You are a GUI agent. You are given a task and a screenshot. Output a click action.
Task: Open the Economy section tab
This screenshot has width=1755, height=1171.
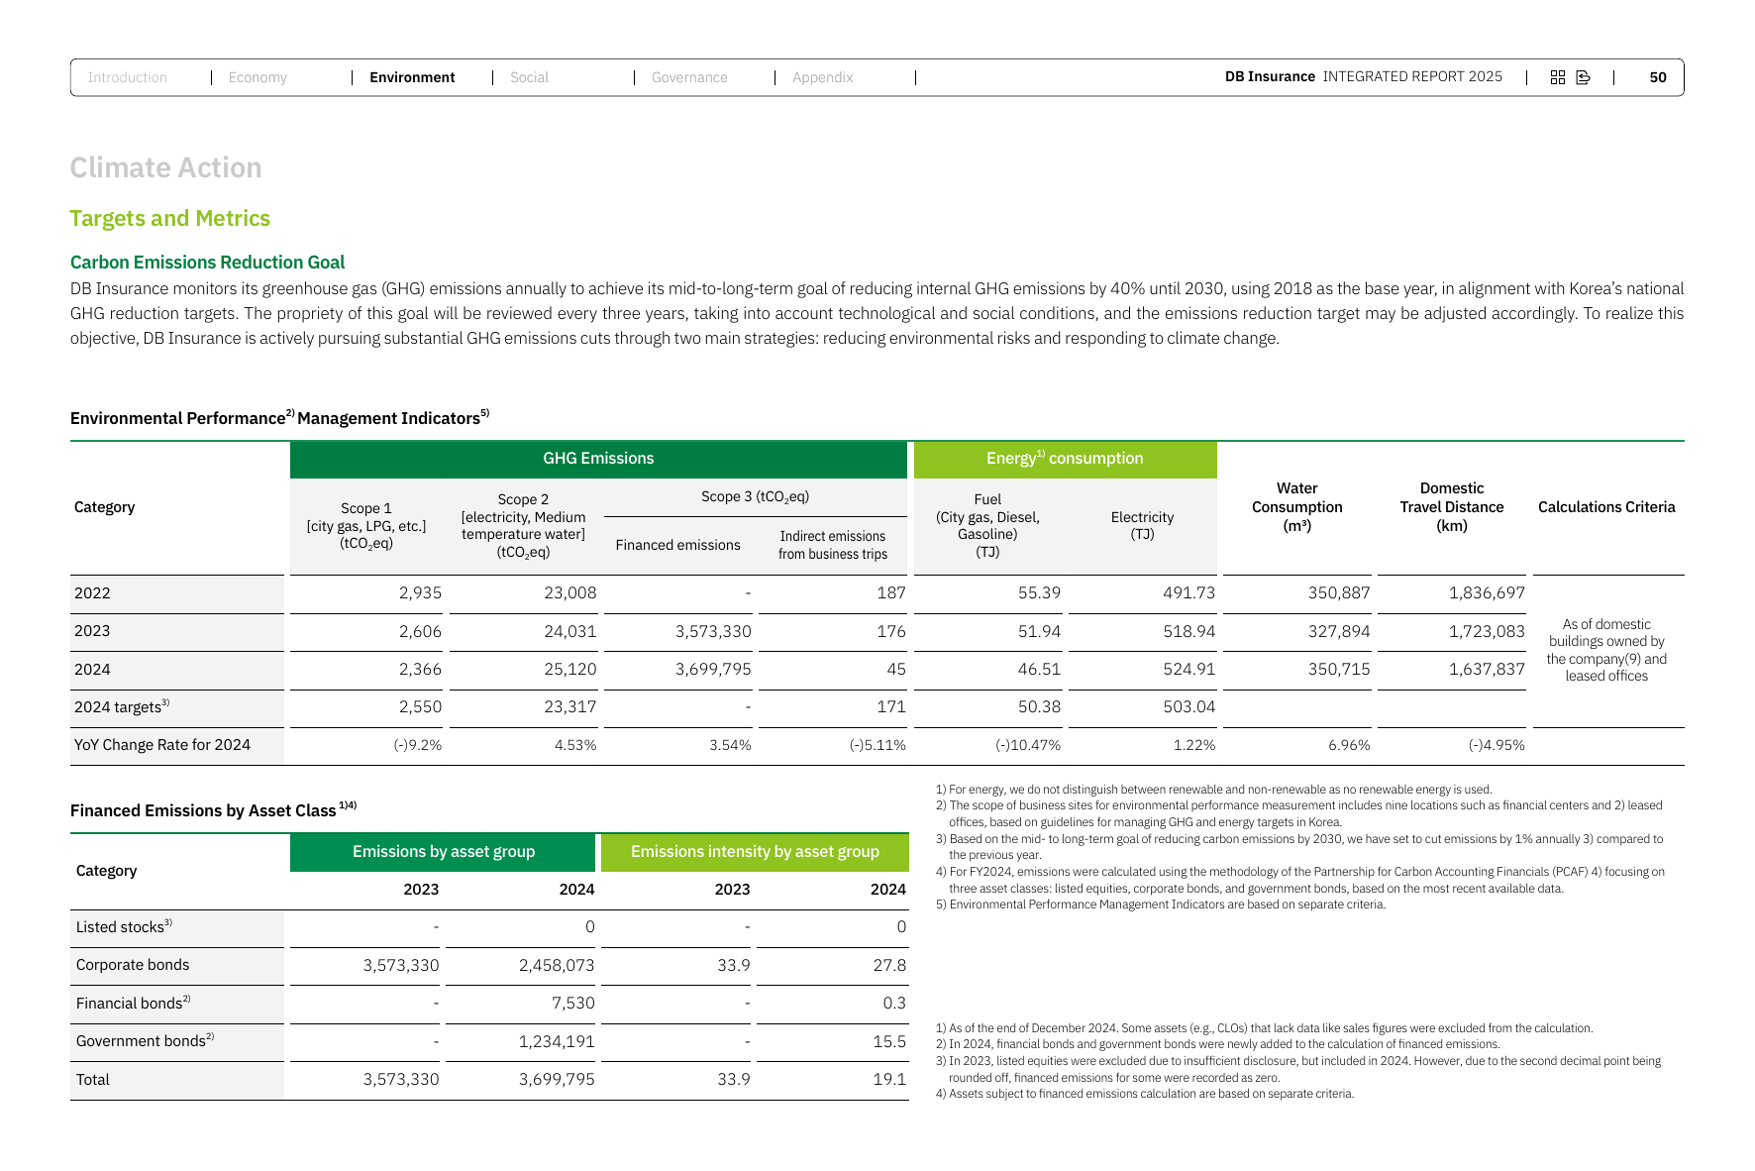click(258, 77)
